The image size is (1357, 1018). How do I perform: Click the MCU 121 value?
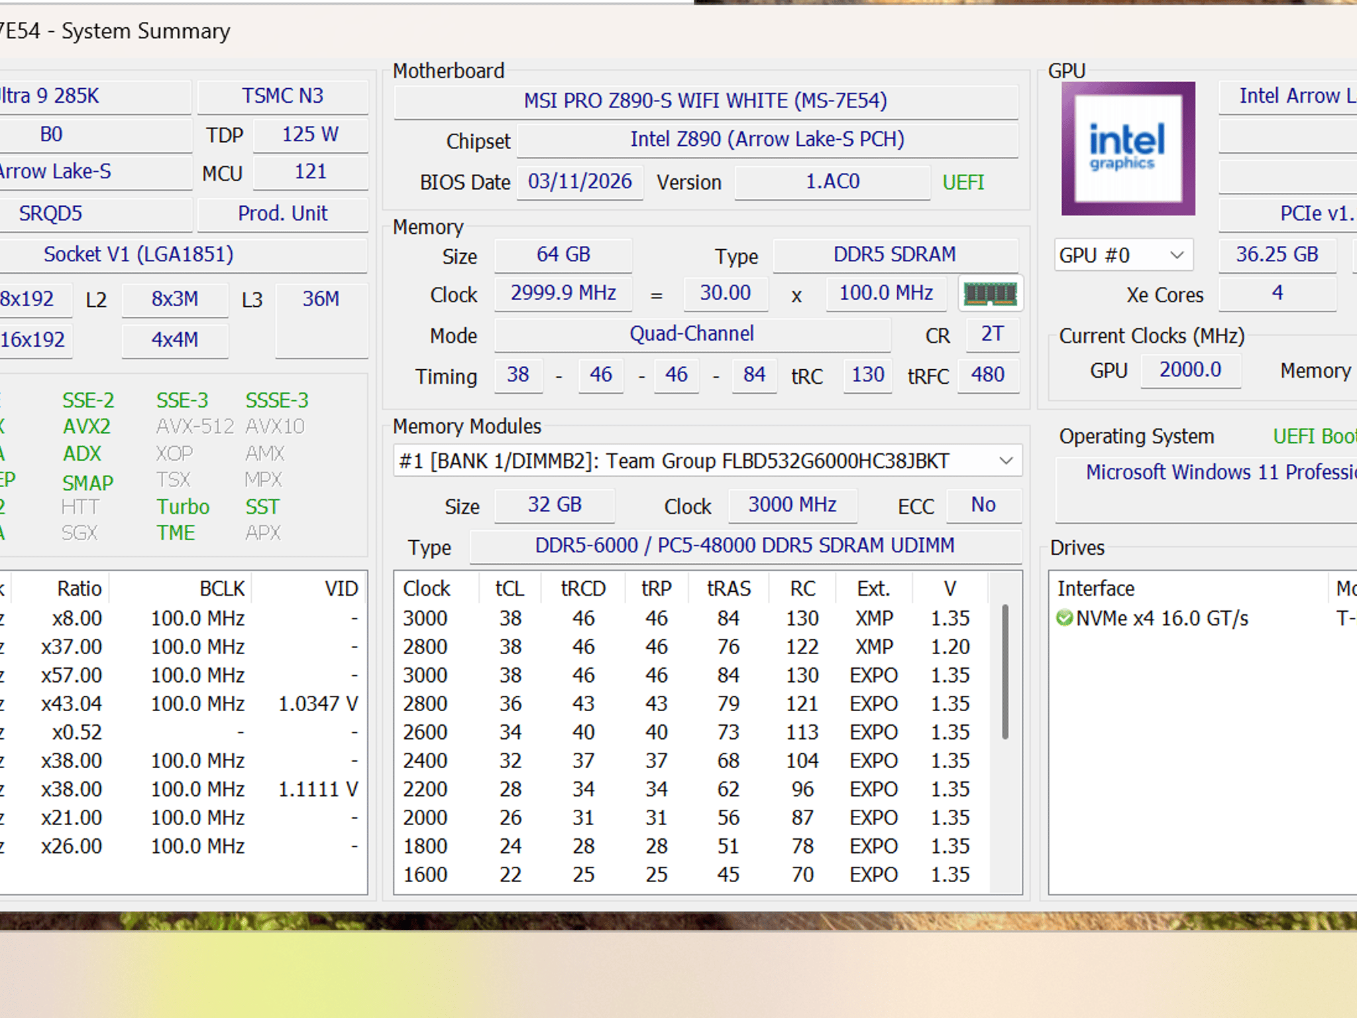tap(310, 172)
